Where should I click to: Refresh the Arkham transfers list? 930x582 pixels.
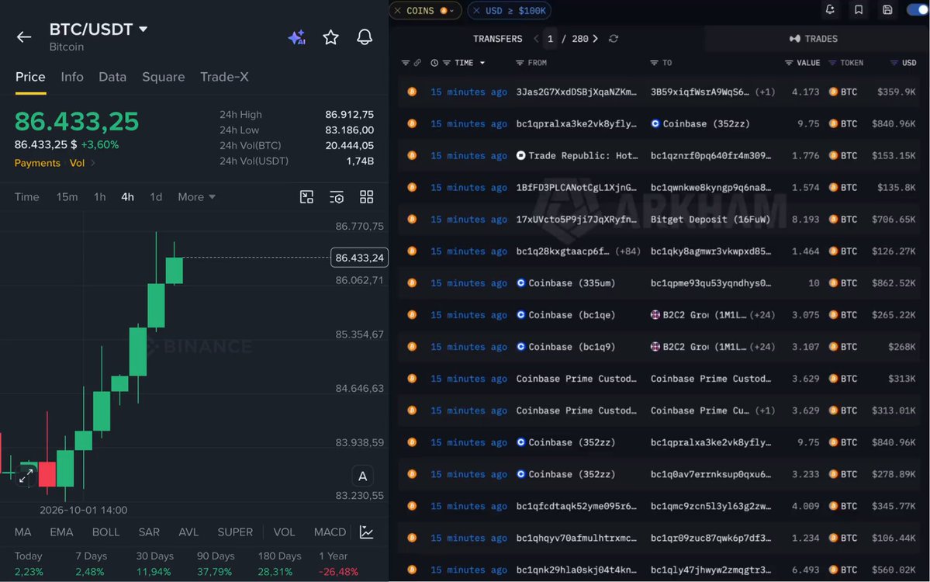[614, 39]
